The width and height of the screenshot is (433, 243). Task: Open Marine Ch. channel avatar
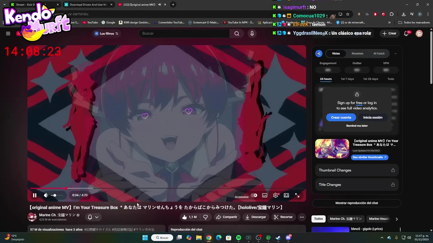[x=32, y=217]
